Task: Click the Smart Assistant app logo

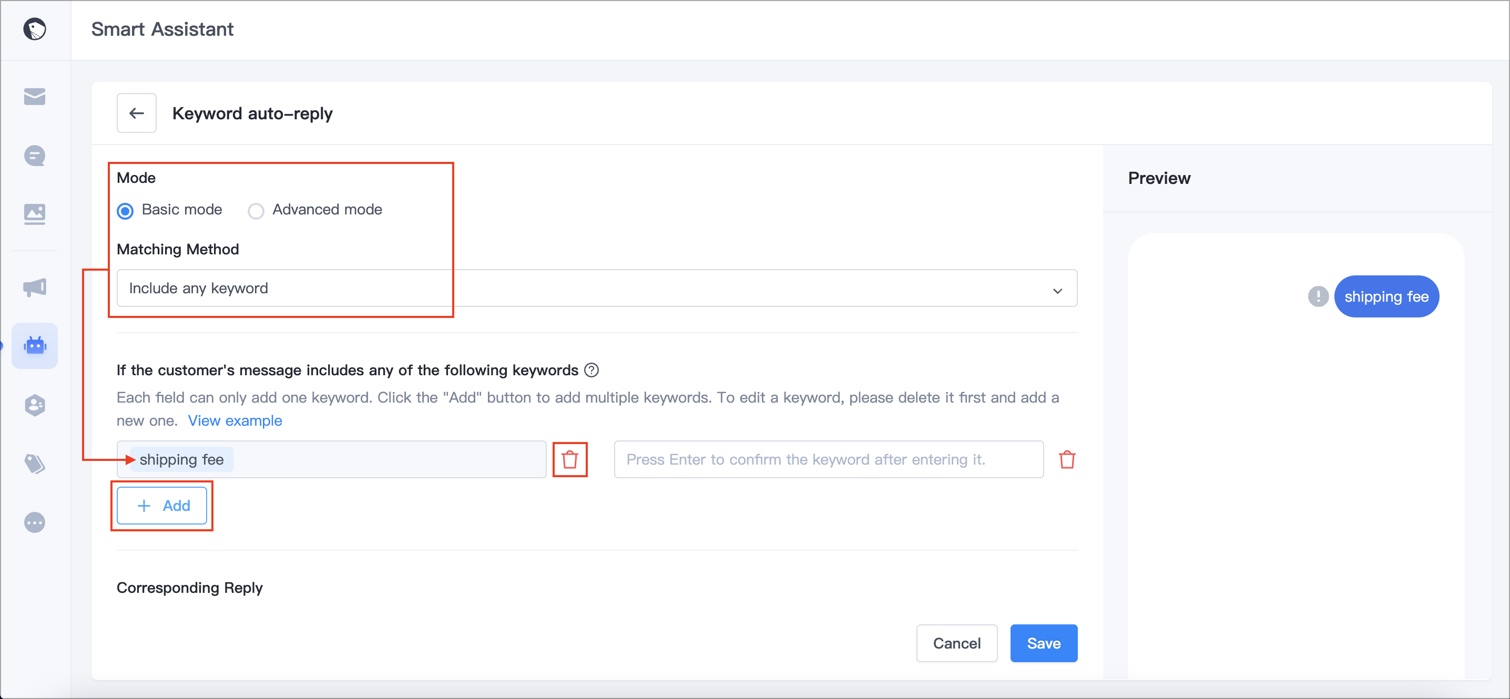Action: pyautogui.click(x=35, y=29)
